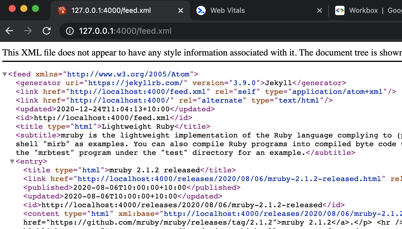Click the entry id mruby-2.1.2-released text
The height and width of the screenshot is (229, 402).
[182, 205]
